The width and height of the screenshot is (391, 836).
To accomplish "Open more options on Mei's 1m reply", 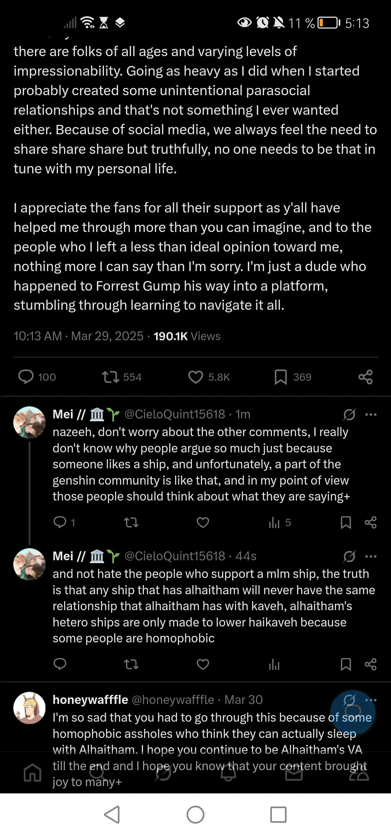I will [x=371, y=414].
